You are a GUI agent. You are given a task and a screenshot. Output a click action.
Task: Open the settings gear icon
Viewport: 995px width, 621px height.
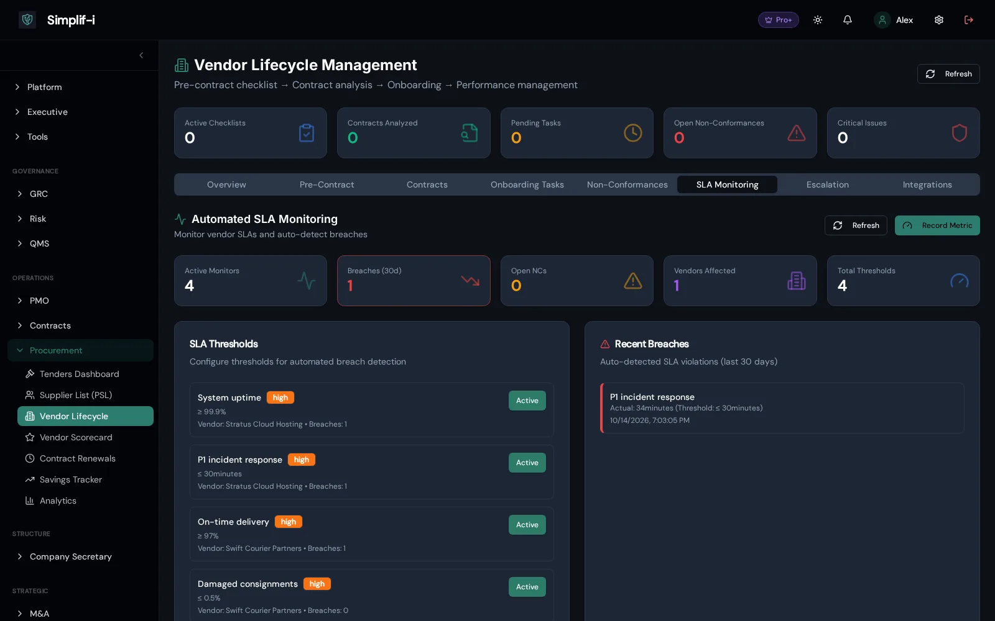click(939, 20)
